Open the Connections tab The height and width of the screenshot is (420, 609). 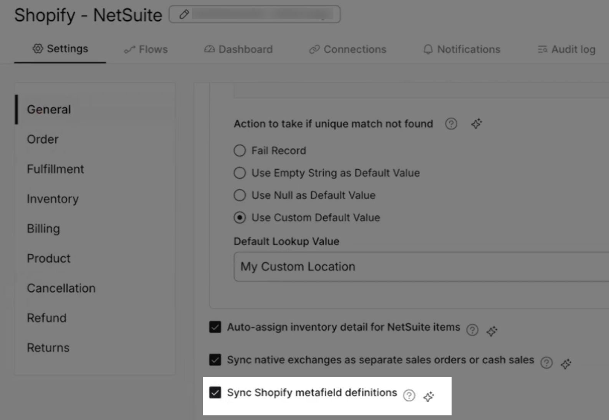(x=348, y=50)
